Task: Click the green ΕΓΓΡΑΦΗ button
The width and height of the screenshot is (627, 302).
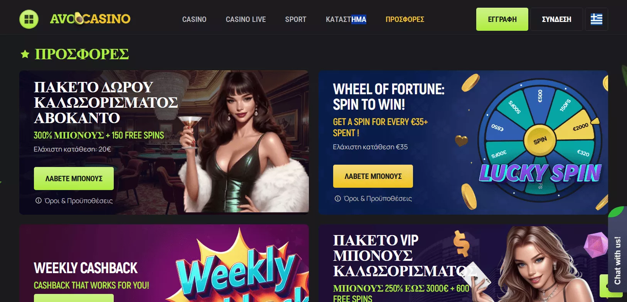Action: (x=502, y=19)
